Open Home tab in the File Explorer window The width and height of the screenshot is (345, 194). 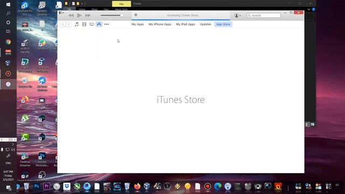coord(82,9)
